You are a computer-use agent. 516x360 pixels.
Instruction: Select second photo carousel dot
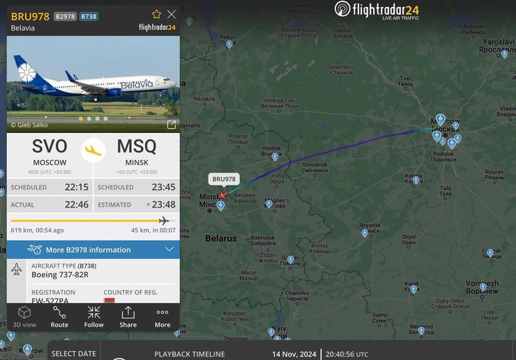tap(89, 118)
